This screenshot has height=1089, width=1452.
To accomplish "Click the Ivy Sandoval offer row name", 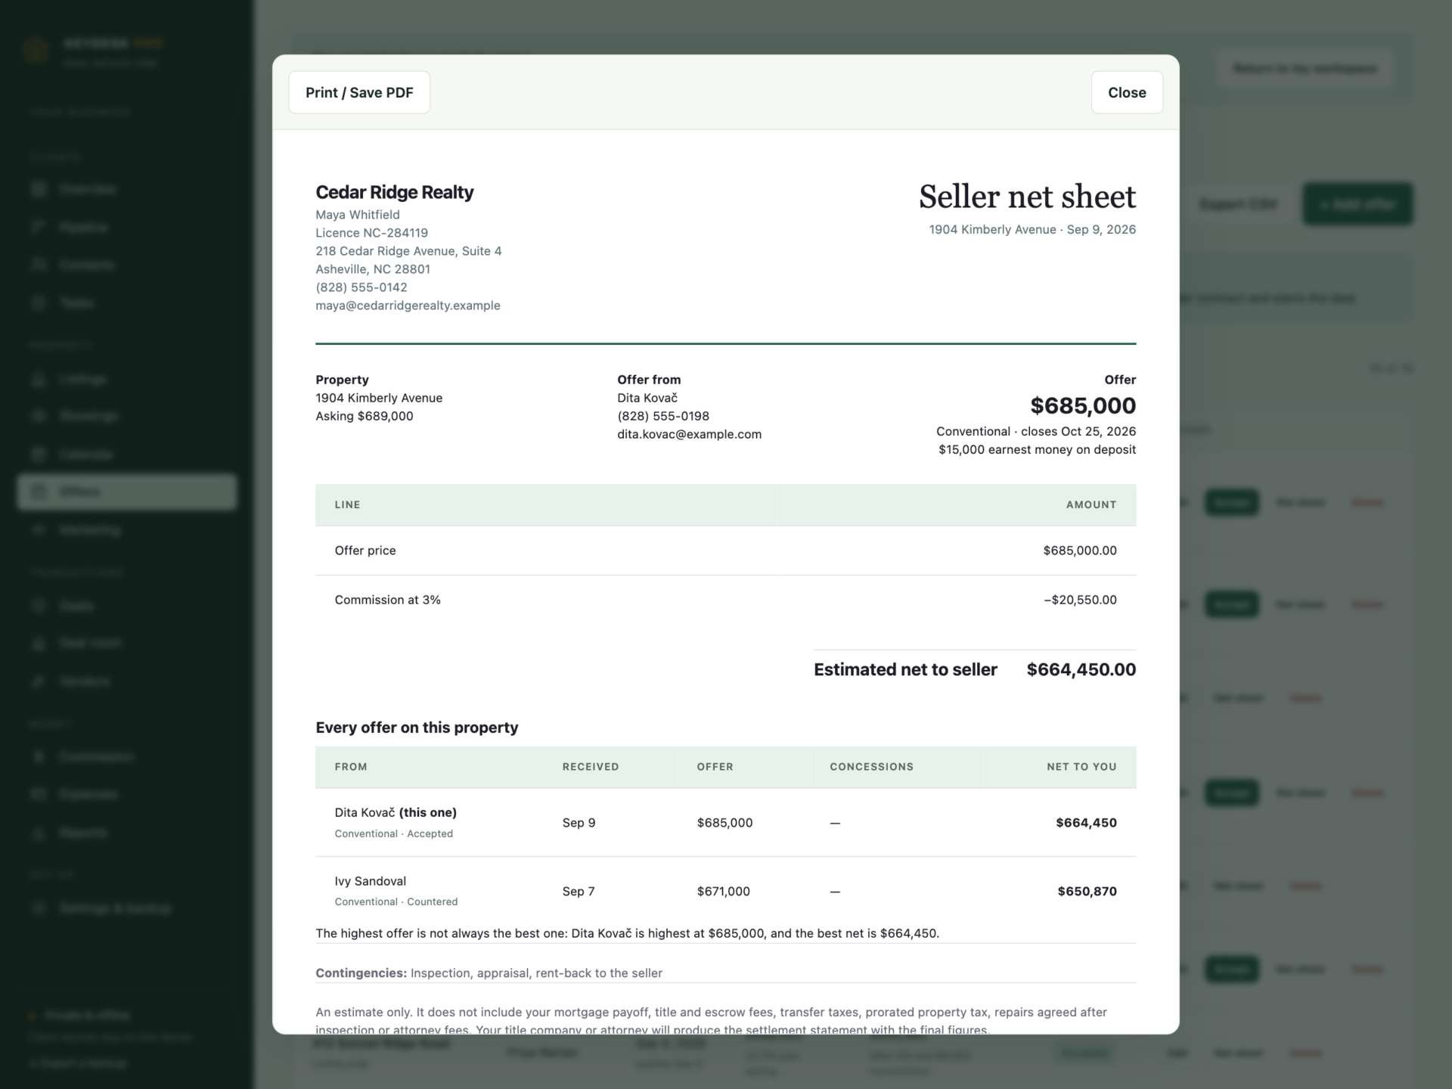I will click(371, 881).
